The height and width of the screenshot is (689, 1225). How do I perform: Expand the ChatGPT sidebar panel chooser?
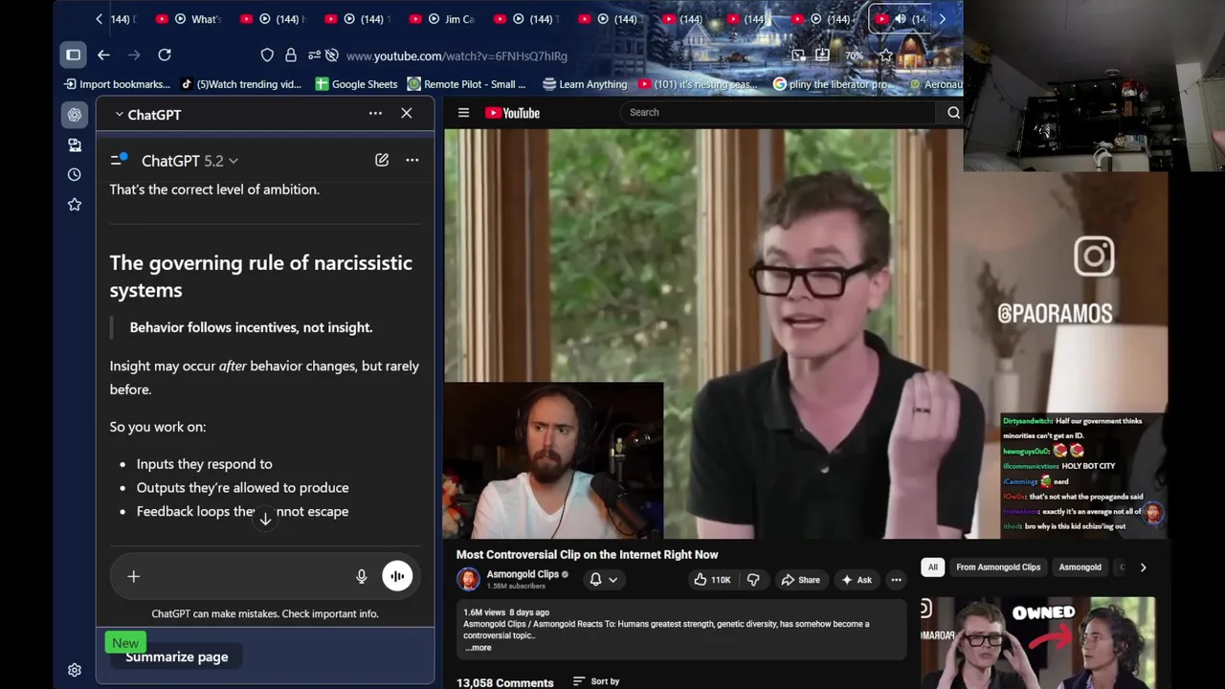point(148,115)
